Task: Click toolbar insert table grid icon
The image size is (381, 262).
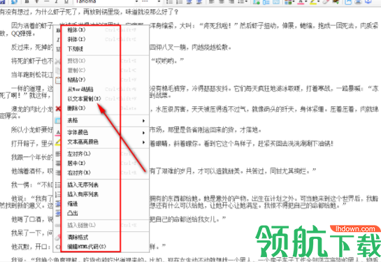Action: [288, 1]
